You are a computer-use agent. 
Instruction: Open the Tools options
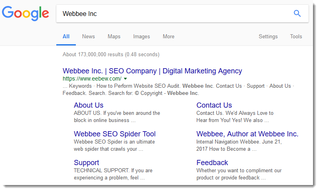click(x=296, y=36)
